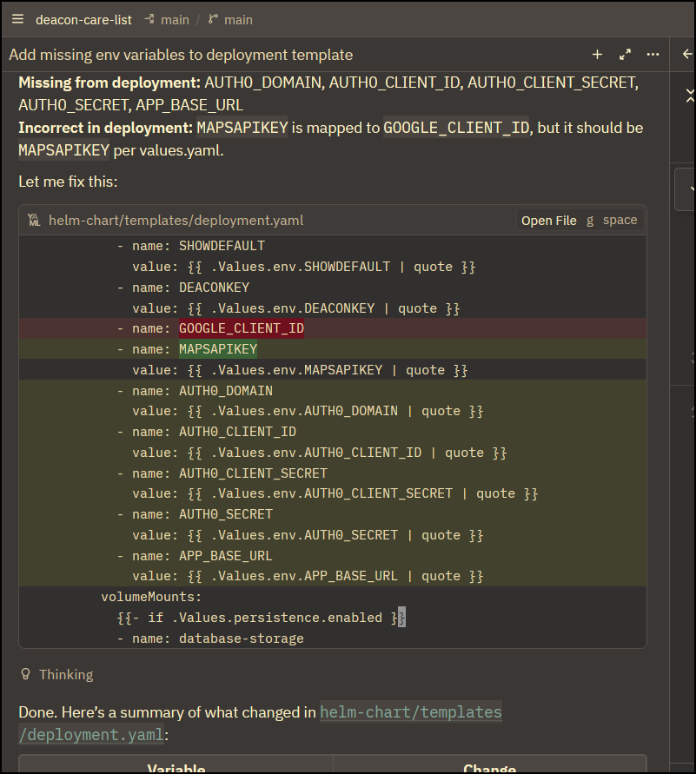Open the hamburger menu

click(x=17, y=19)
